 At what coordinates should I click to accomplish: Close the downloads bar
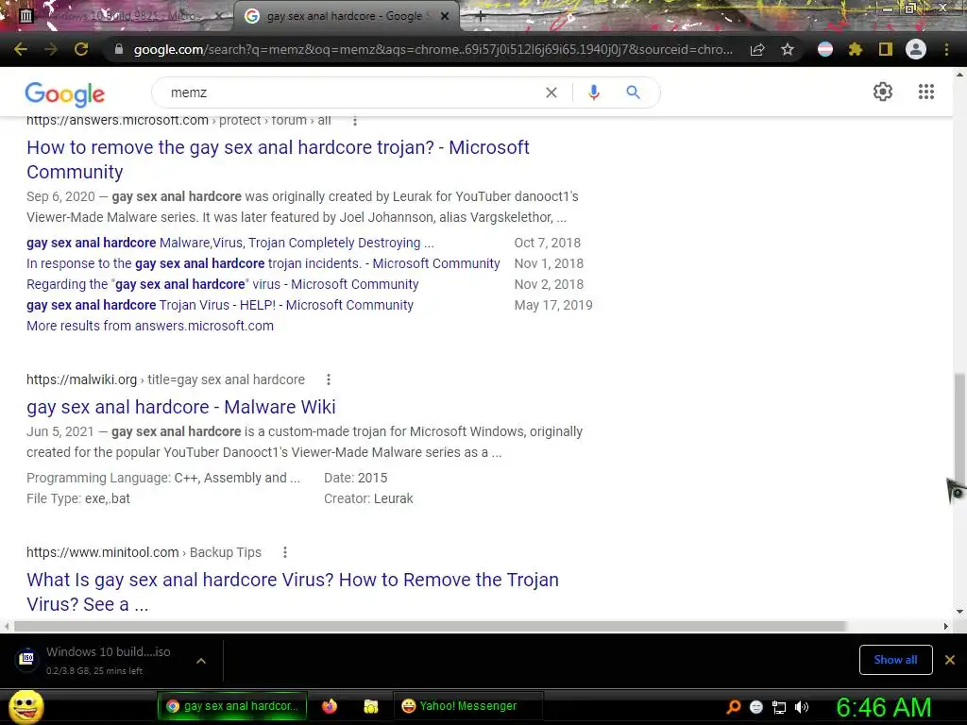(x=950, y=660)
